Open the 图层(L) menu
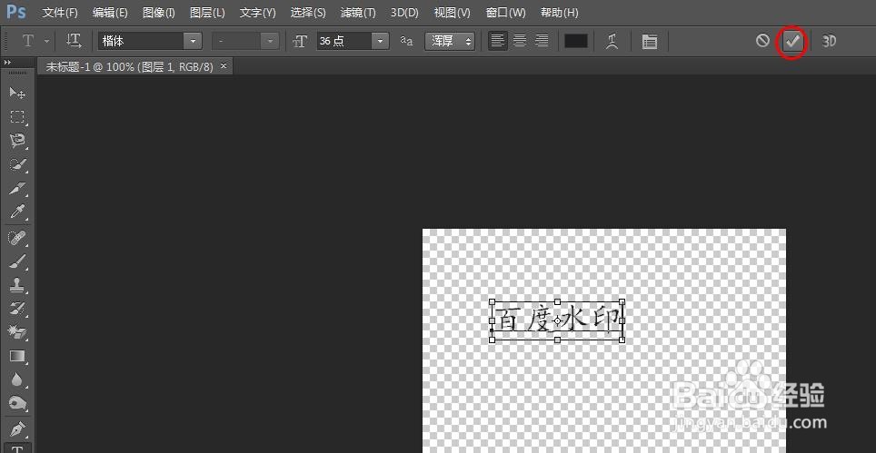Image resolution: width=876 pixels, height=453 pixels. point(207,13)
